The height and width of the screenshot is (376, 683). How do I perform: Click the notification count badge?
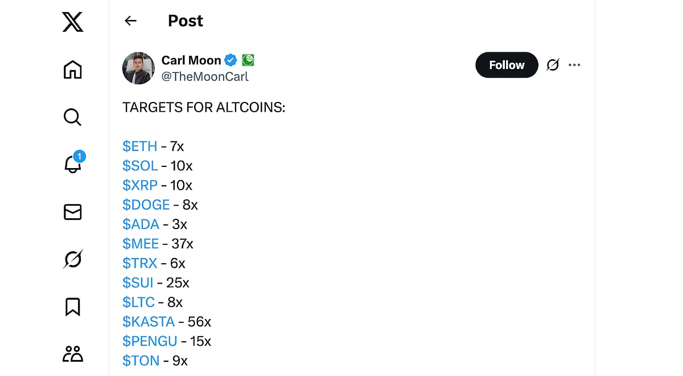pos(80,156)
